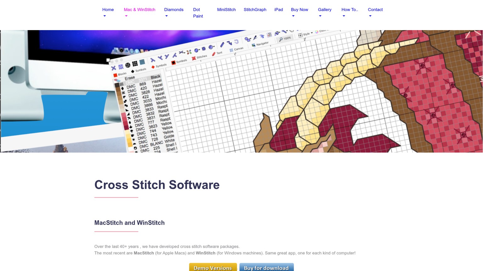Screen dimensions: 483x271
Task: Go to the iPad page
Action: point(279,10)
